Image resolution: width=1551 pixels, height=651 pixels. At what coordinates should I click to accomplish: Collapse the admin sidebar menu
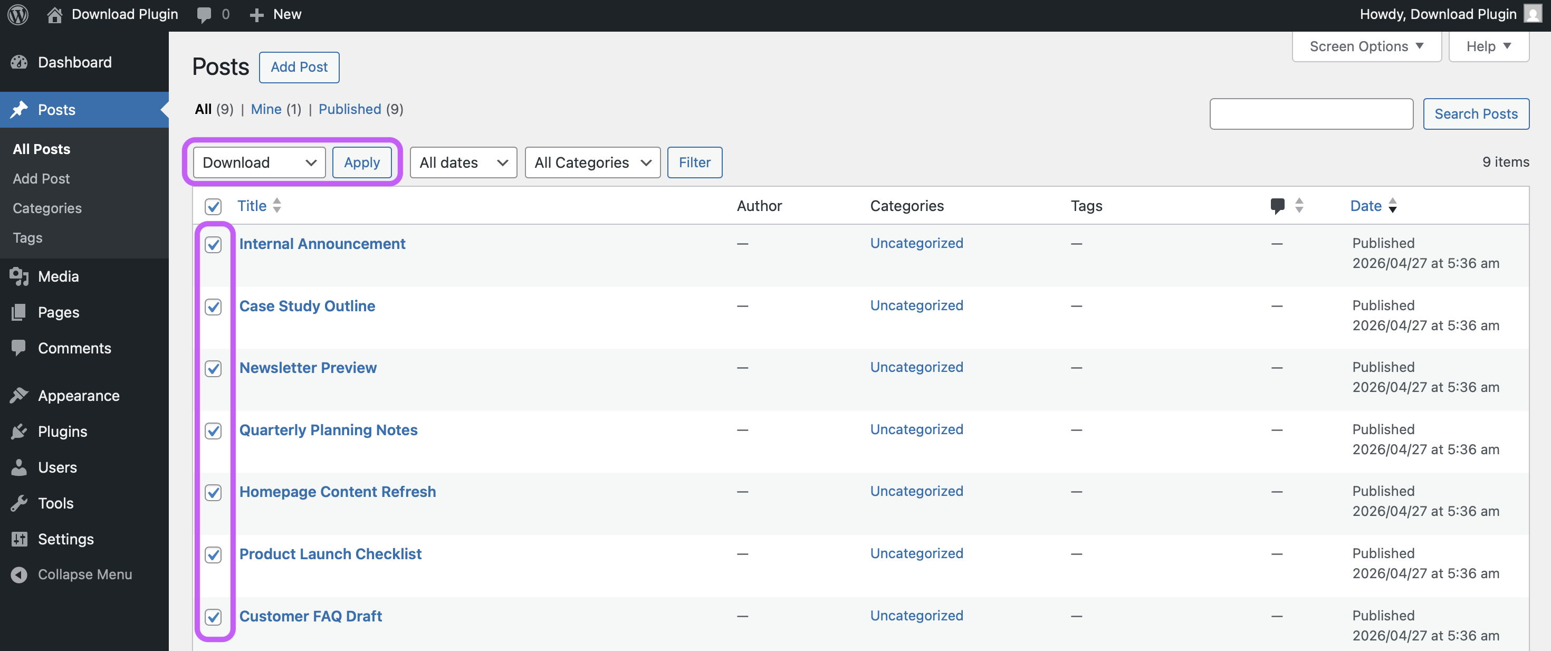pos(84,574)
